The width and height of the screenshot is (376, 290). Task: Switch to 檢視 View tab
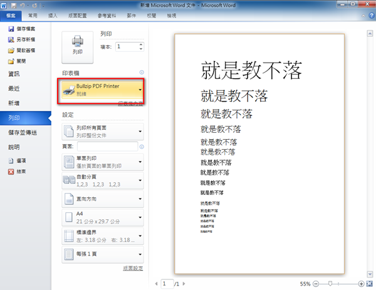[x=172, y=16]
